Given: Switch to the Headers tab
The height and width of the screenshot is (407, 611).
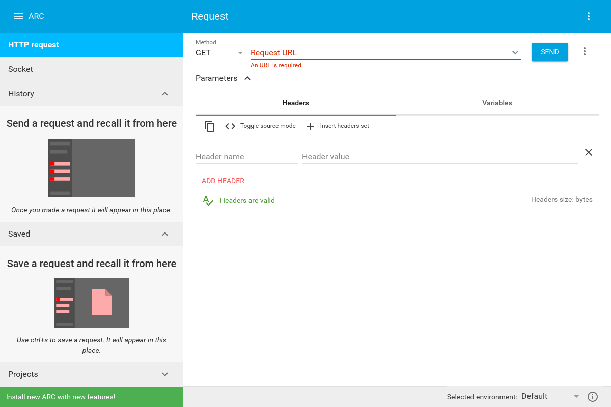Looking at the screenshot, I should pyautogui.click(x=296, y=103).
